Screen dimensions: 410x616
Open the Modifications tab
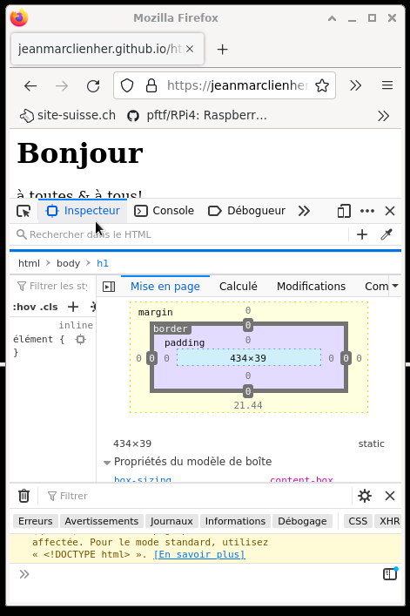coord(311,287)
